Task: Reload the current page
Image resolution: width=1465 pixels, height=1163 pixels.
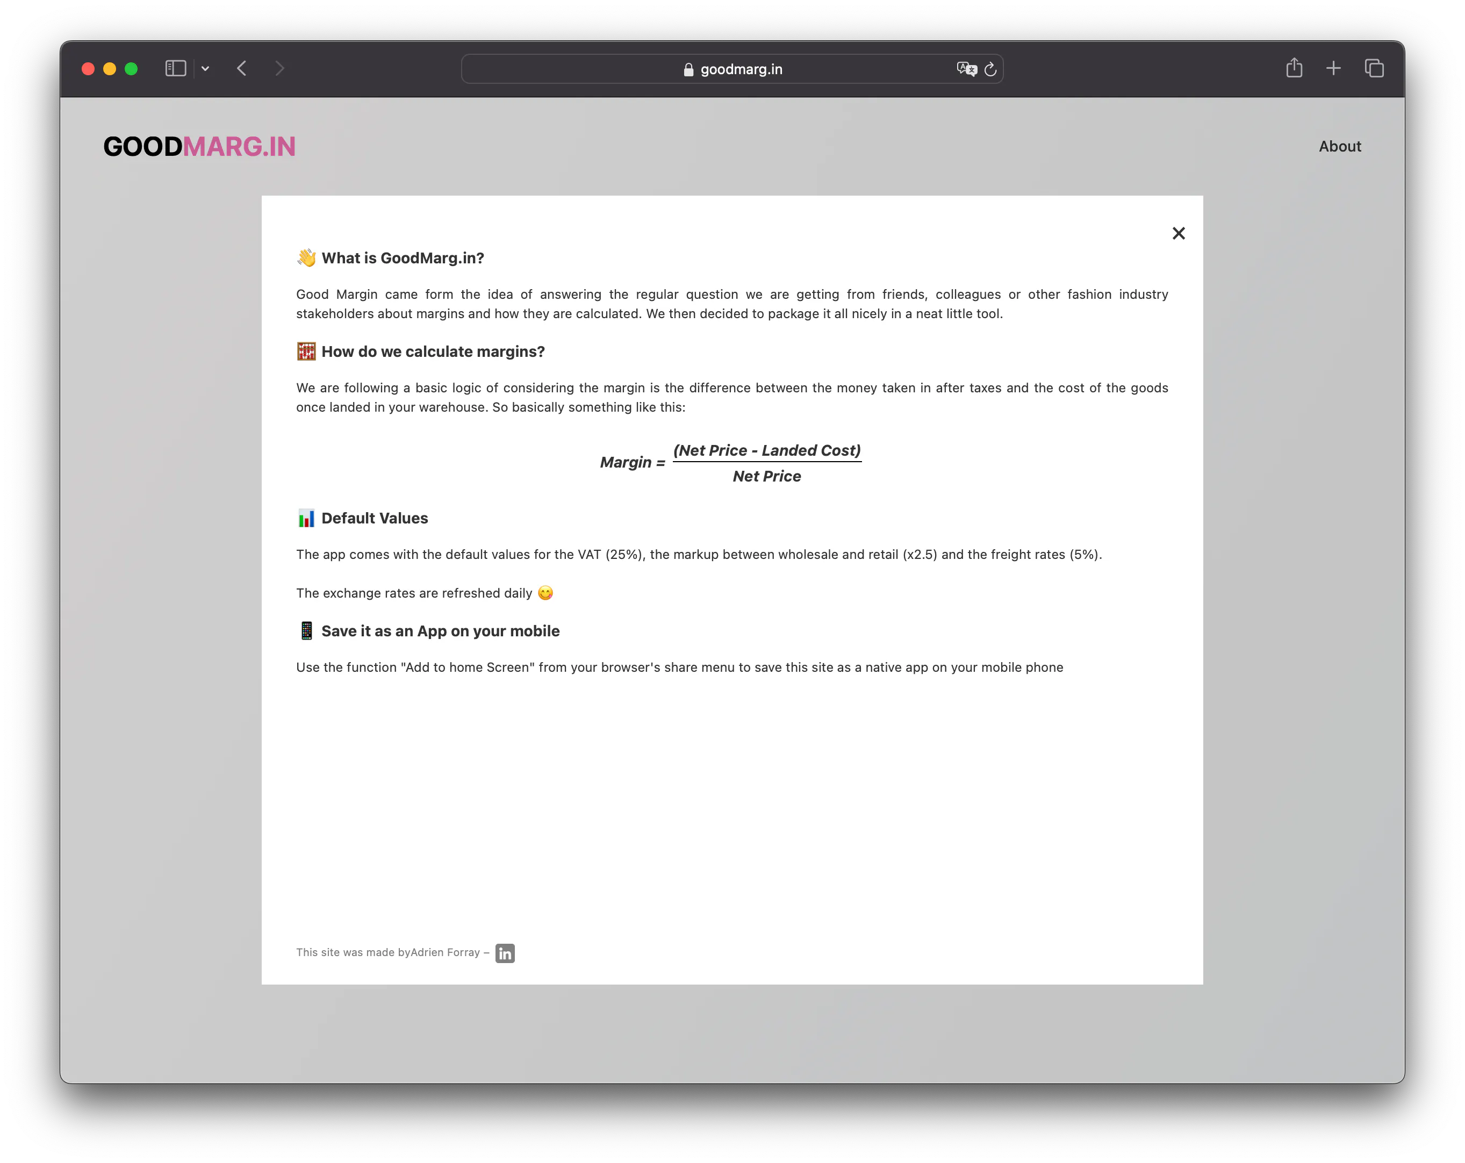Action: click(990, 69)
